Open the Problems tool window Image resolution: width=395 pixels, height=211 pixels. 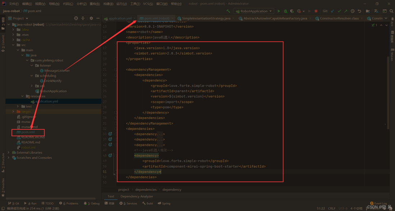[68, 203]
